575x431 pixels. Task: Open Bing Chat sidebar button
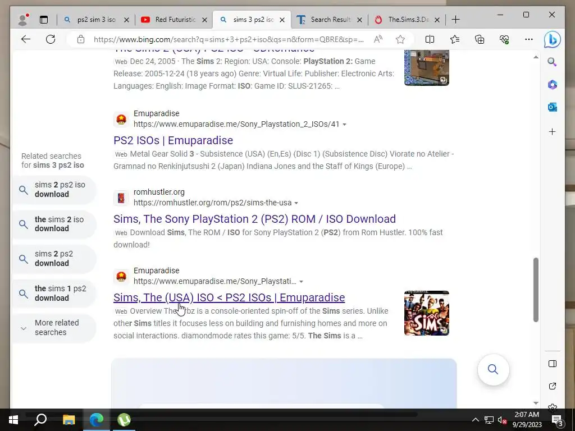click(553, 39)
